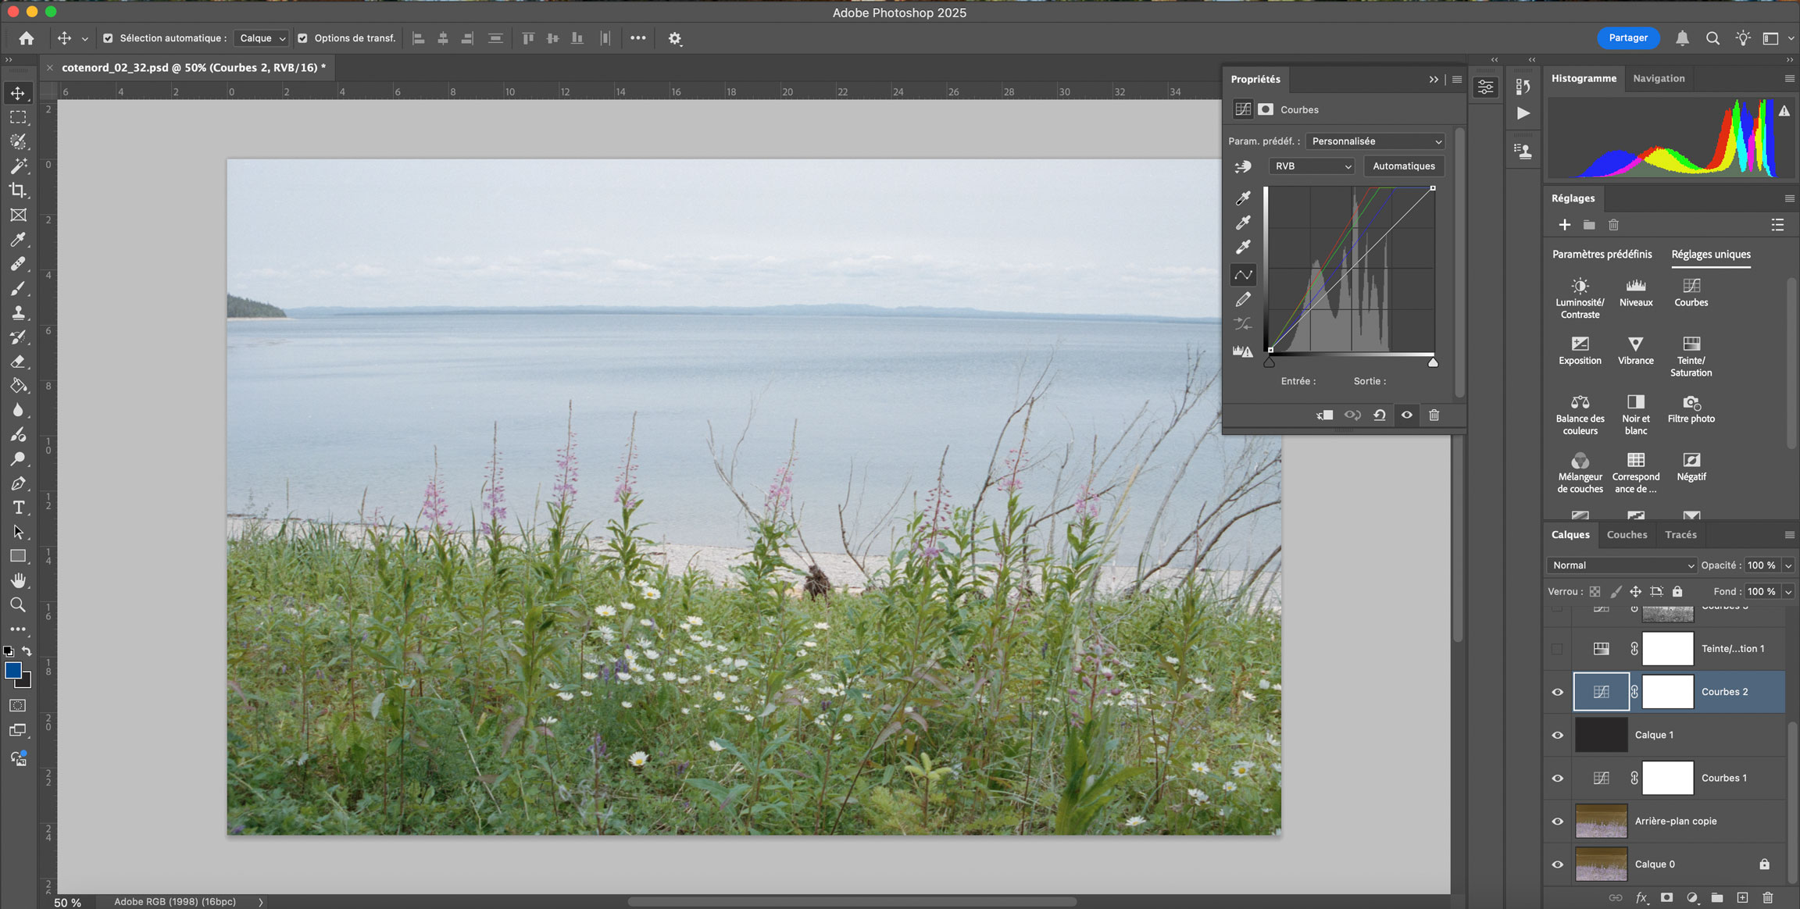Switch to the Navigation tab
This screenshot has height=909, width=1800.
1658,79
